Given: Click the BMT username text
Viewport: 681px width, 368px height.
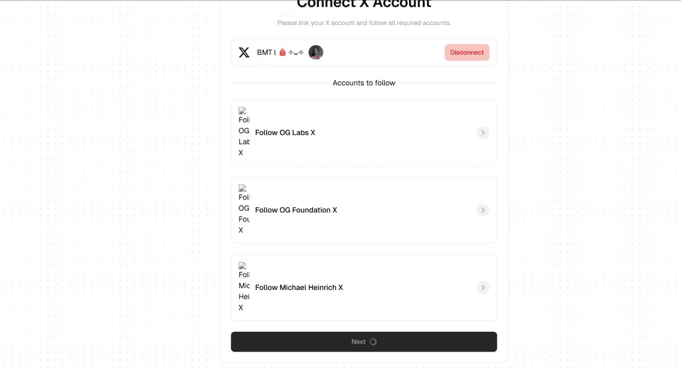Looking at the screenshot, I should click(266, 53).
